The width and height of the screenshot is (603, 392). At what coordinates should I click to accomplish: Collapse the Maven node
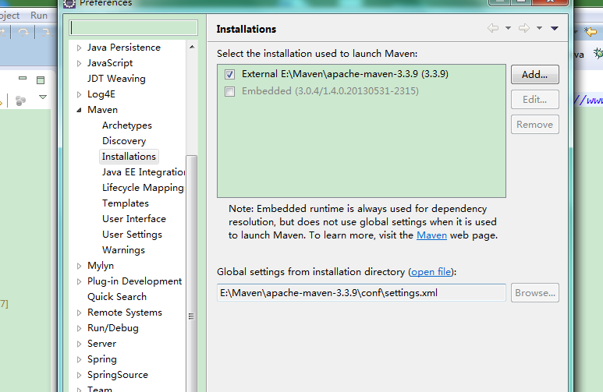(x=79, y=110)
